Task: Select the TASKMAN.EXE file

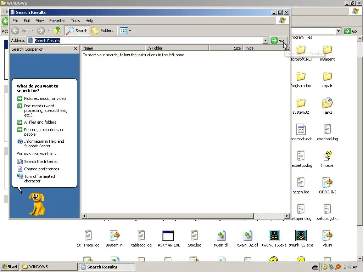Action: (x=168, y=239)
